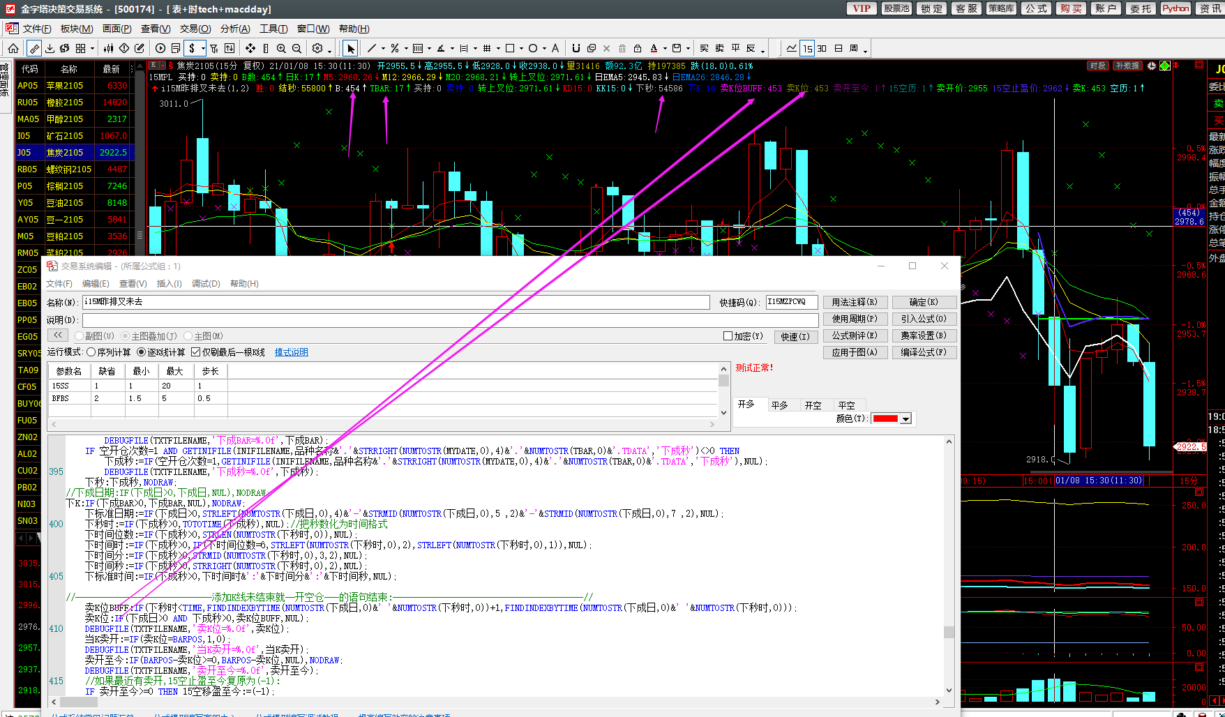Switch to 30-minute period icon
The width and height of the screenshot is (1225, 717).
[x=822, y=48]
